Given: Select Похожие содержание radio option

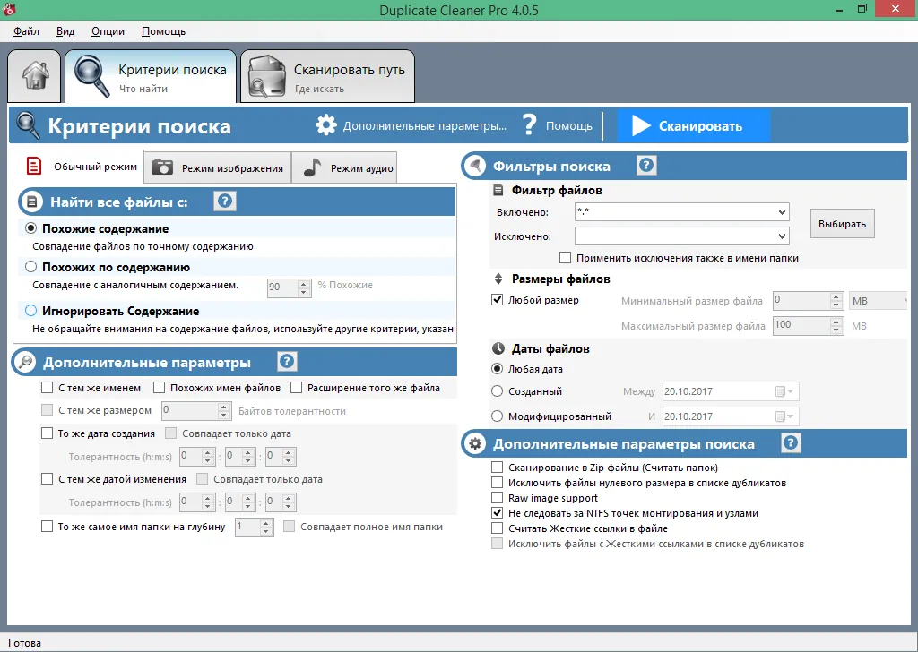Looking at the screenshot, I should (x=31, y=228).
